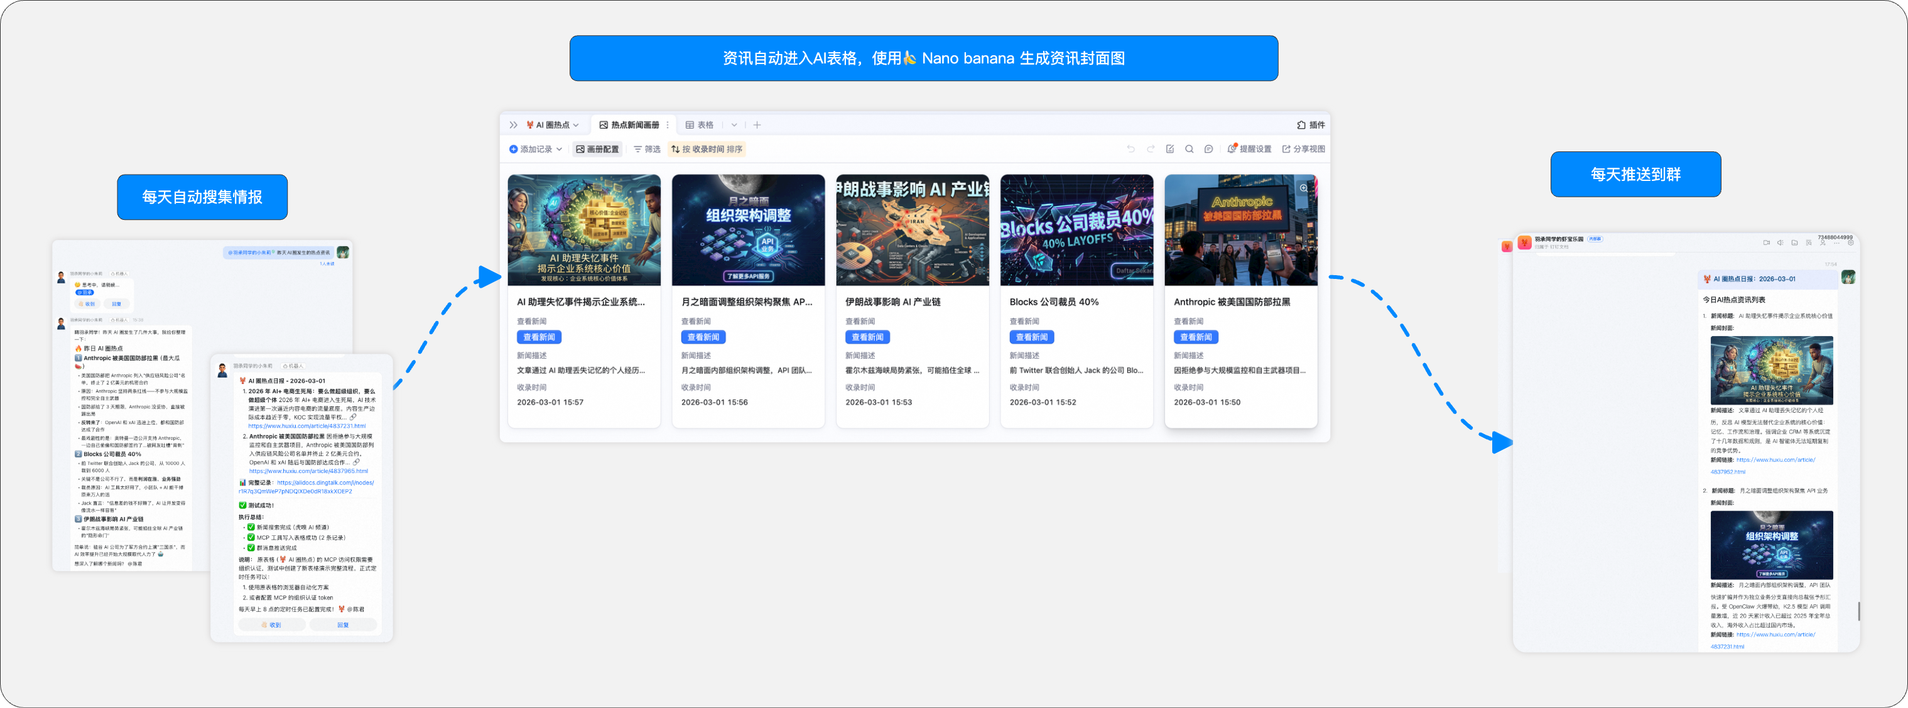Screen dimensions: 1908x708
Task: Start a video call in the group chat
Action: 1767,243
